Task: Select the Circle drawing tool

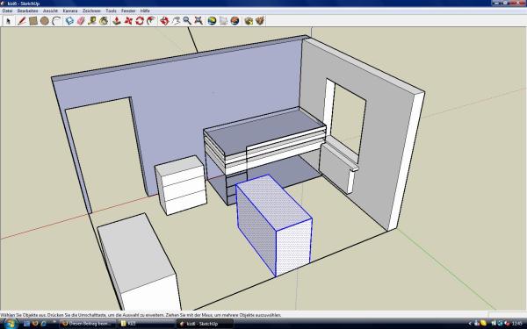Action: click(x=45, y=21)
